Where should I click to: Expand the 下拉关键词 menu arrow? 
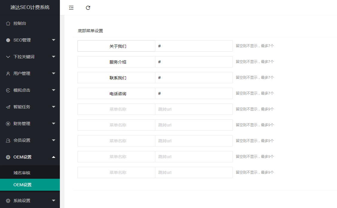(x=54, y=57)
